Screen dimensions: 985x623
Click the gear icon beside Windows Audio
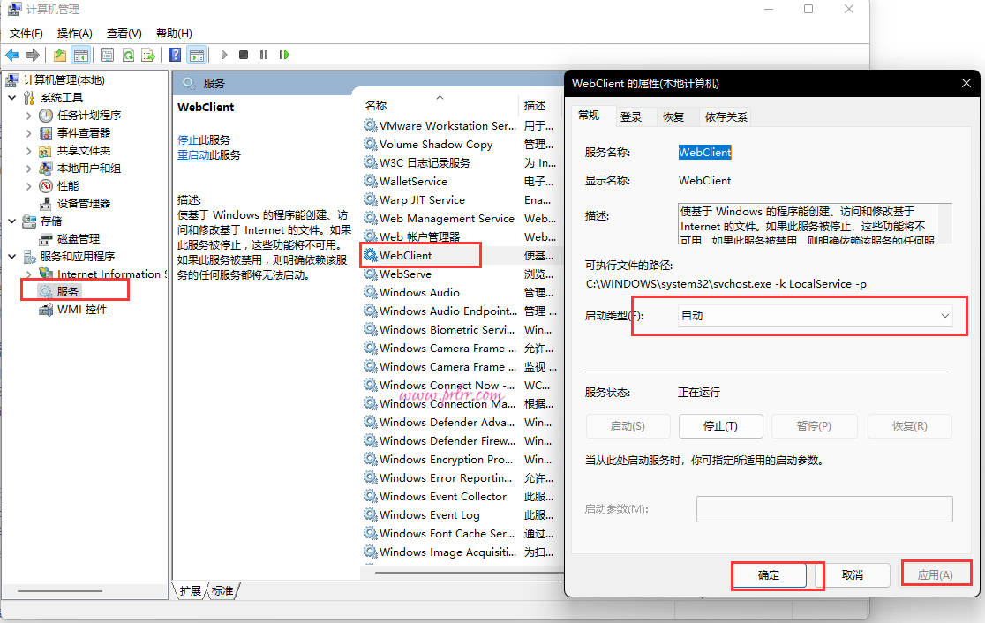pyautogui.click(x=370, y=293)
